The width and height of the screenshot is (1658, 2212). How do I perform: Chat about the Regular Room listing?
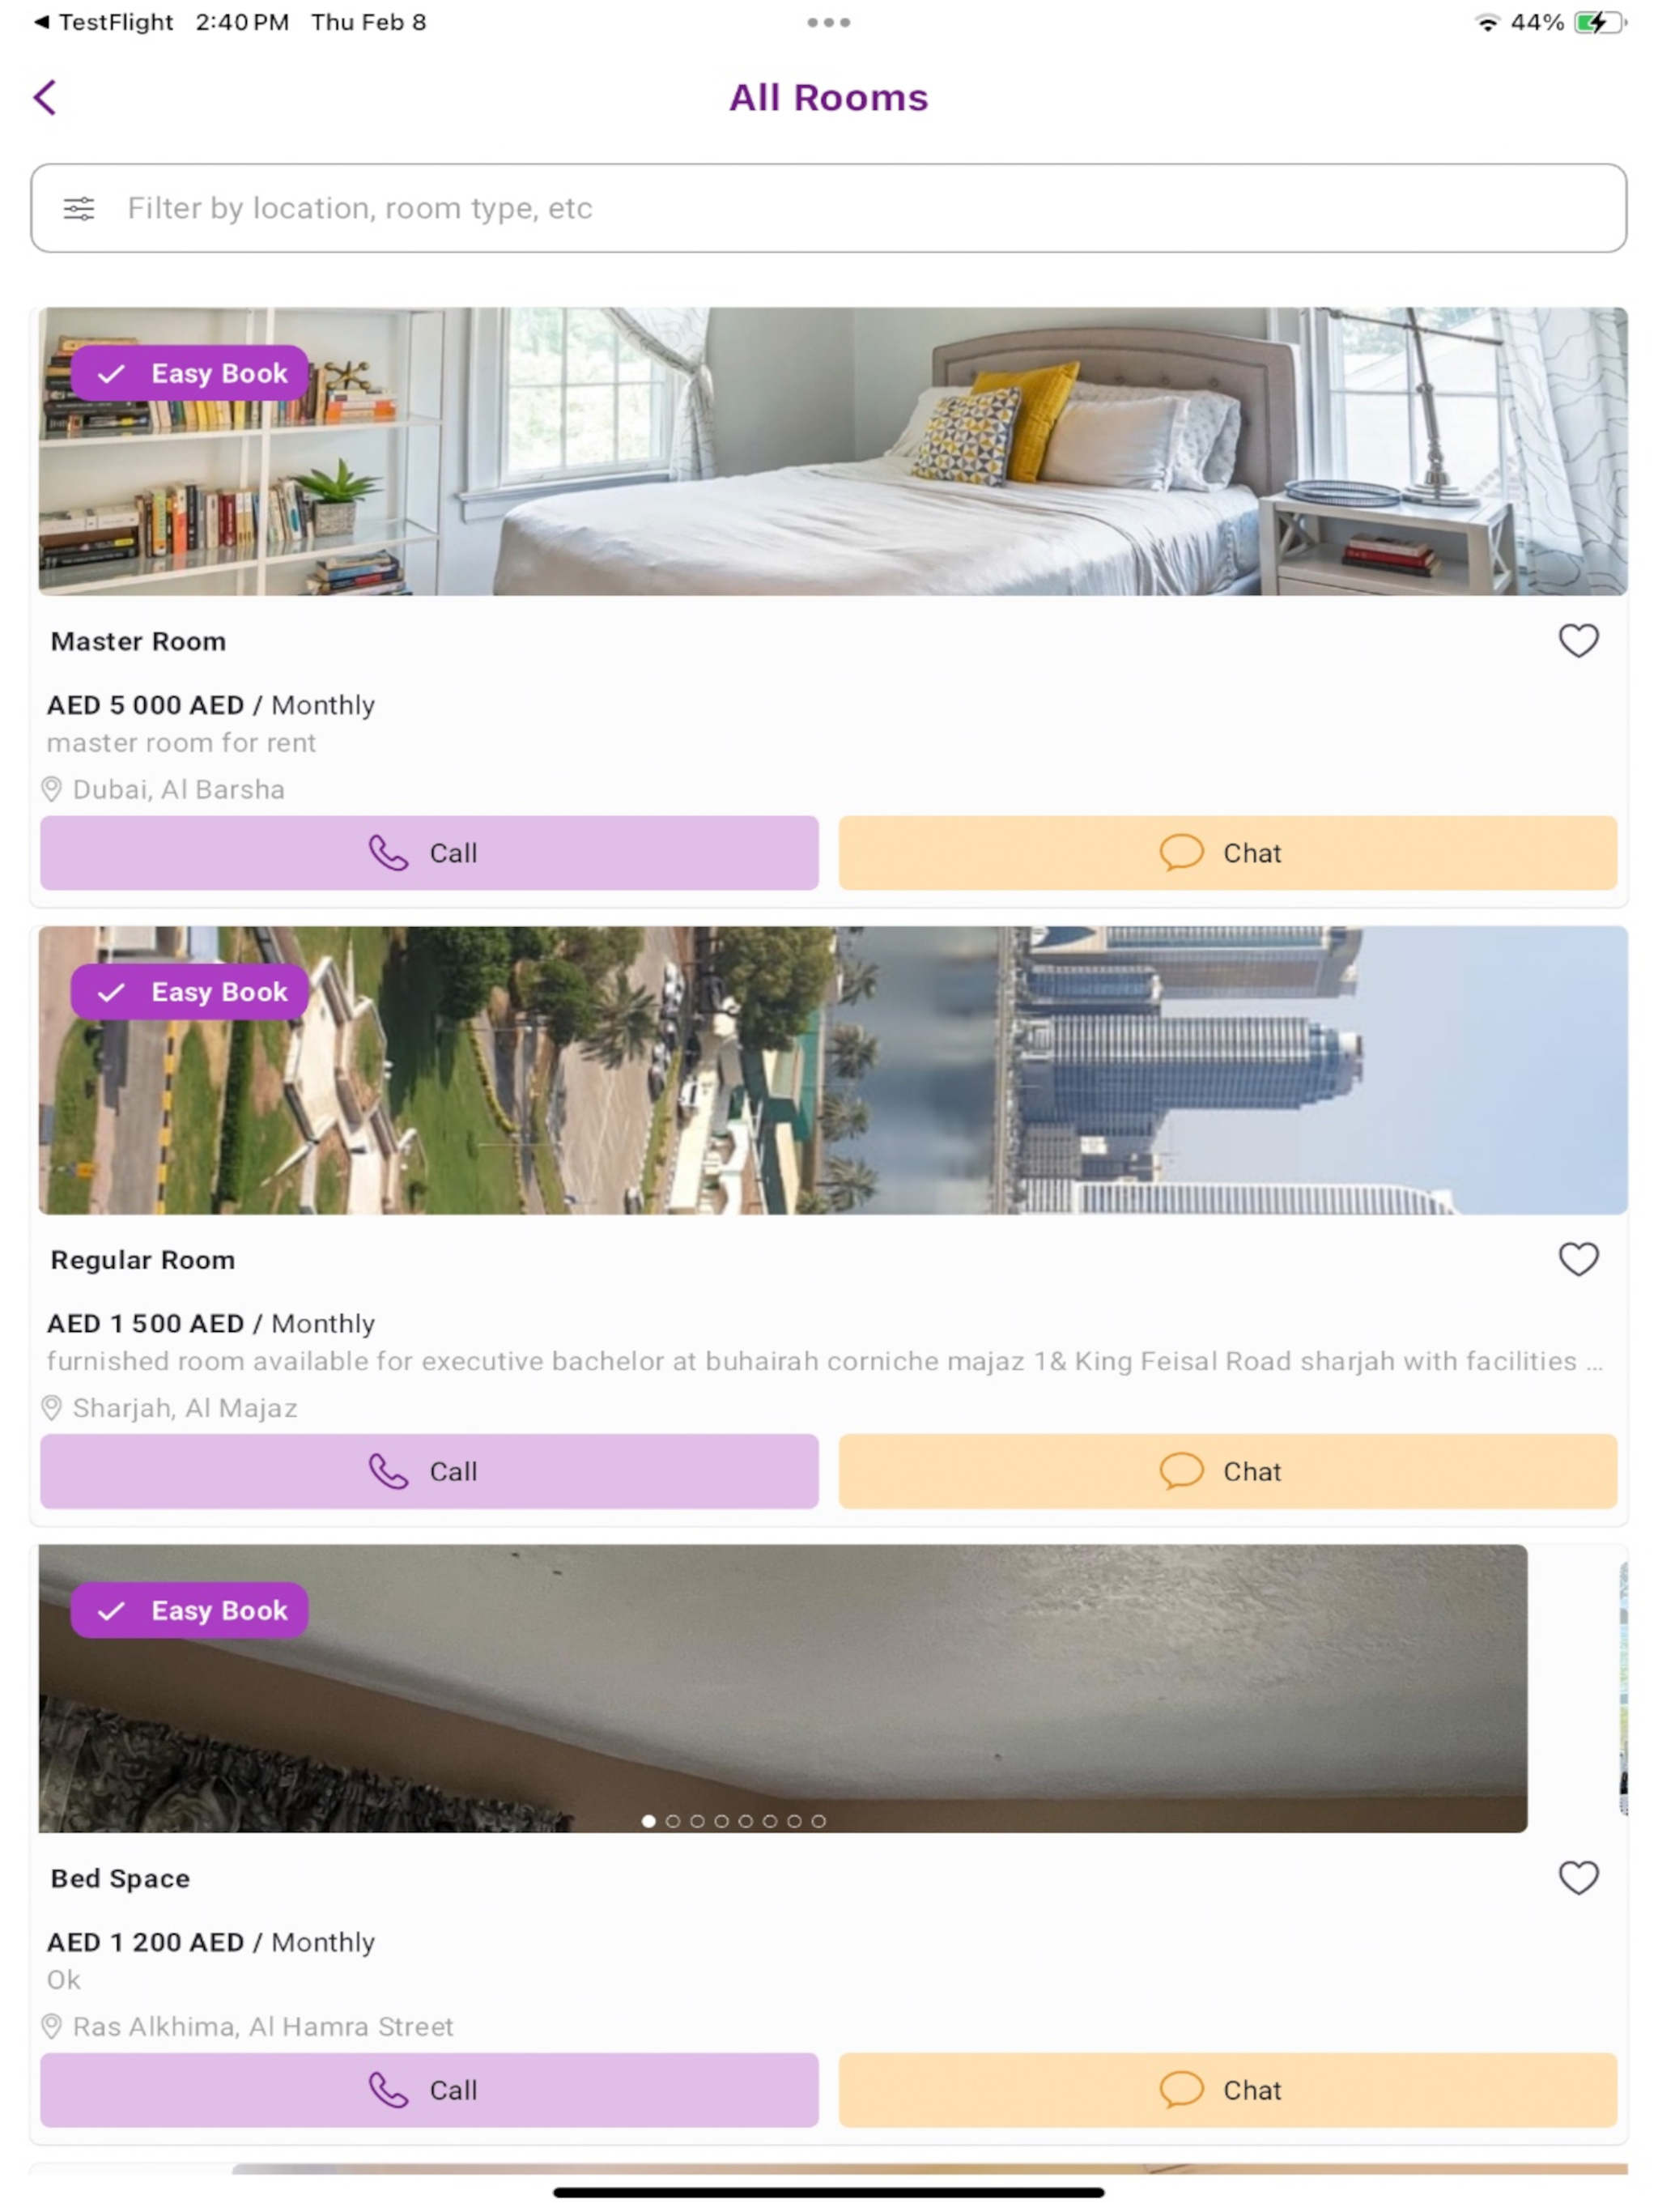click(1227, 1471)
